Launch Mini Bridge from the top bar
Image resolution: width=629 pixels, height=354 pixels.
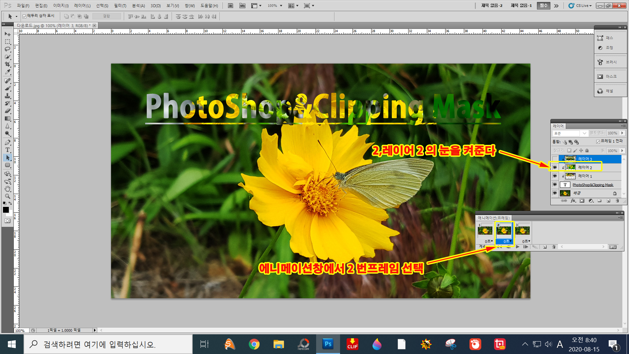point(242,6)
